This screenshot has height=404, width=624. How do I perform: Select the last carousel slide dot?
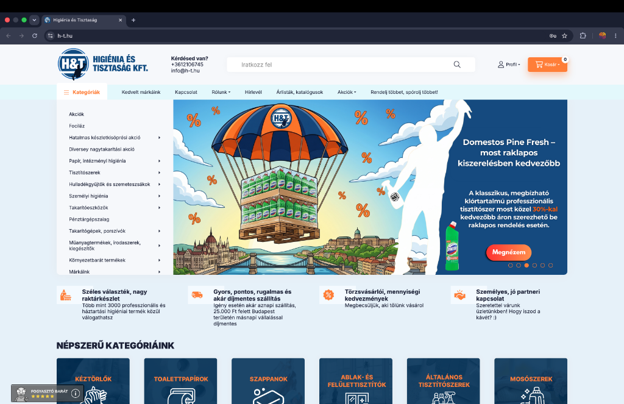tap(550, 265)
